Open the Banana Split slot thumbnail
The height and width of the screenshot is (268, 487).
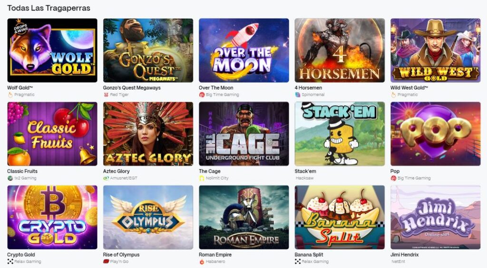[340, 218]
